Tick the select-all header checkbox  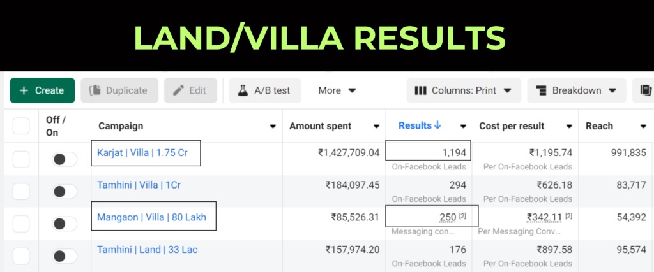21,126
